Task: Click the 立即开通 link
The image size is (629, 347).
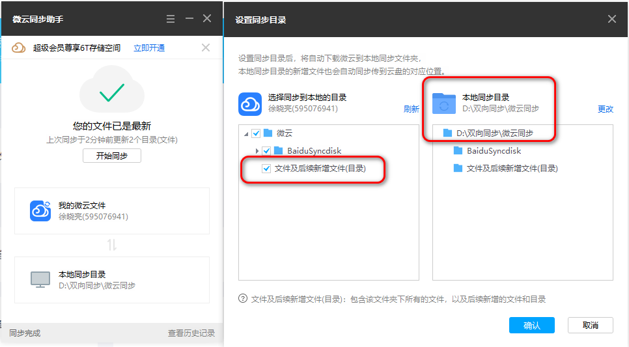Action: (149, 48)
